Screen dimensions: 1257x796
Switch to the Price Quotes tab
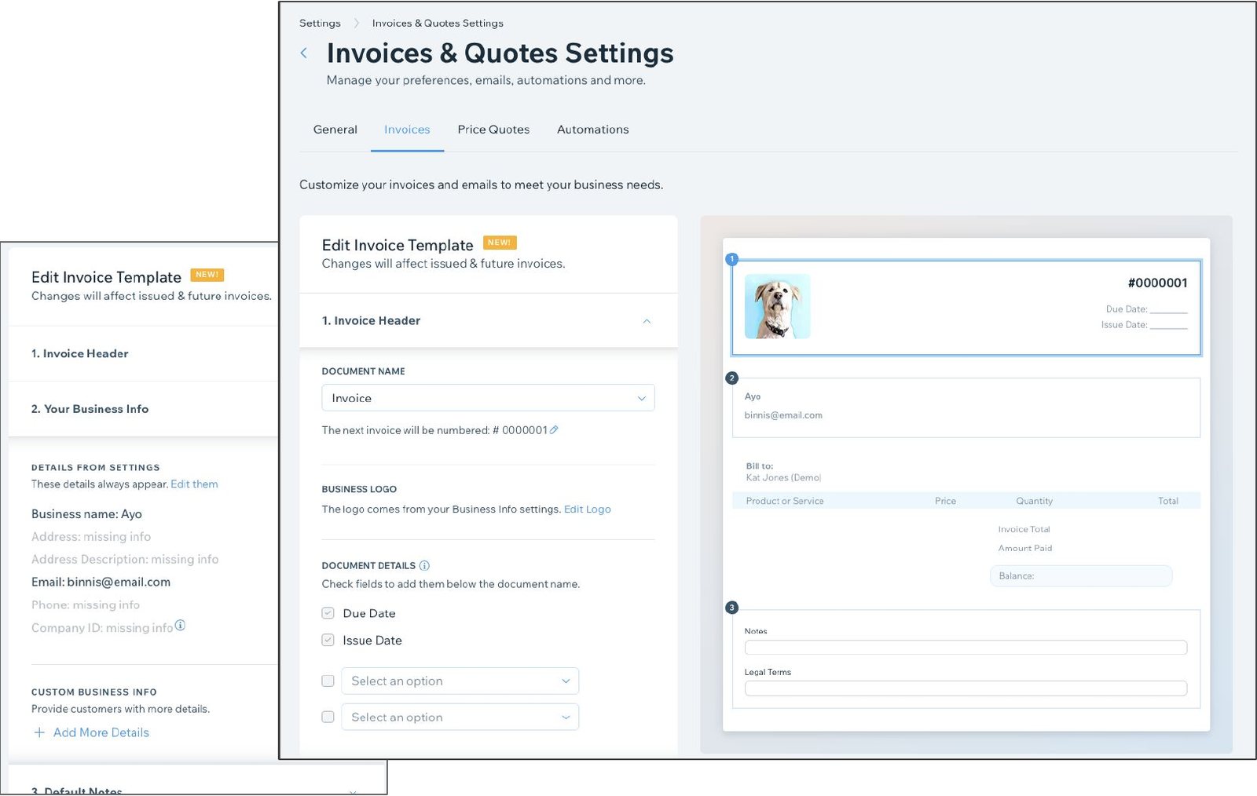493,130
